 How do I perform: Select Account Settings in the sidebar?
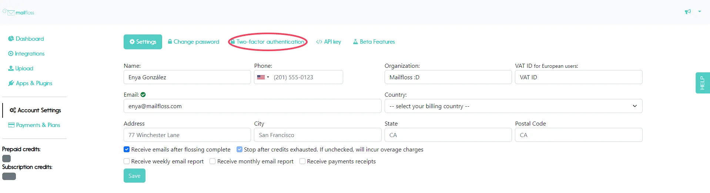tap(35, 110)
